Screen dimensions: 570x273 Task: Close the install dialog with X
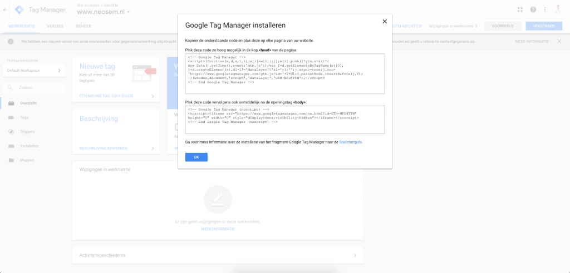pyautogui.click(x=385, y=22)
